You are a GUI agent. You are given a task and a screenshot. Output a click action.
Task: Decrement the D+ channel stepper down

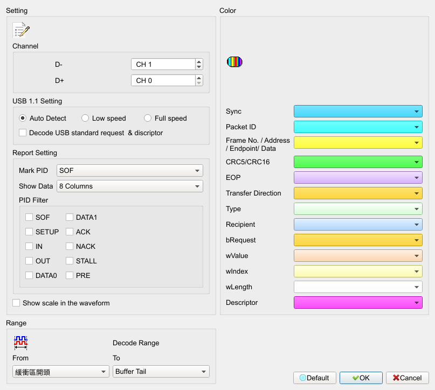click(x=199, y=83)
